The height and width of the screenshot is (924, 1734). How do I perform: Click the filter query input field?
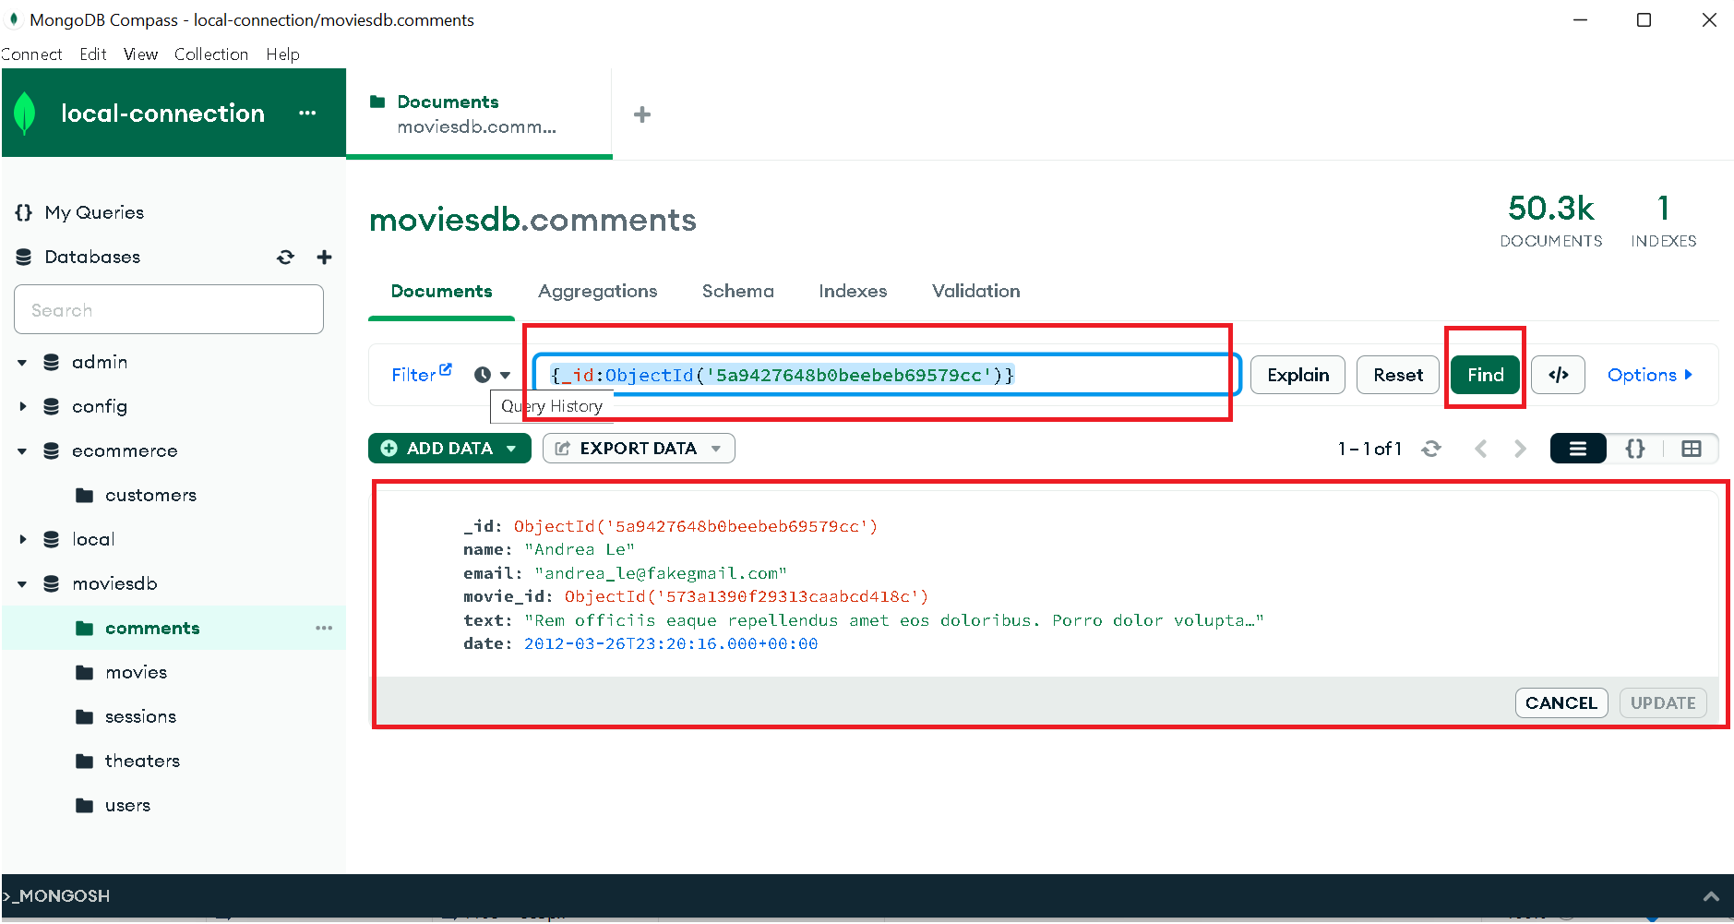pyautogui.click(x=886, y=375)
